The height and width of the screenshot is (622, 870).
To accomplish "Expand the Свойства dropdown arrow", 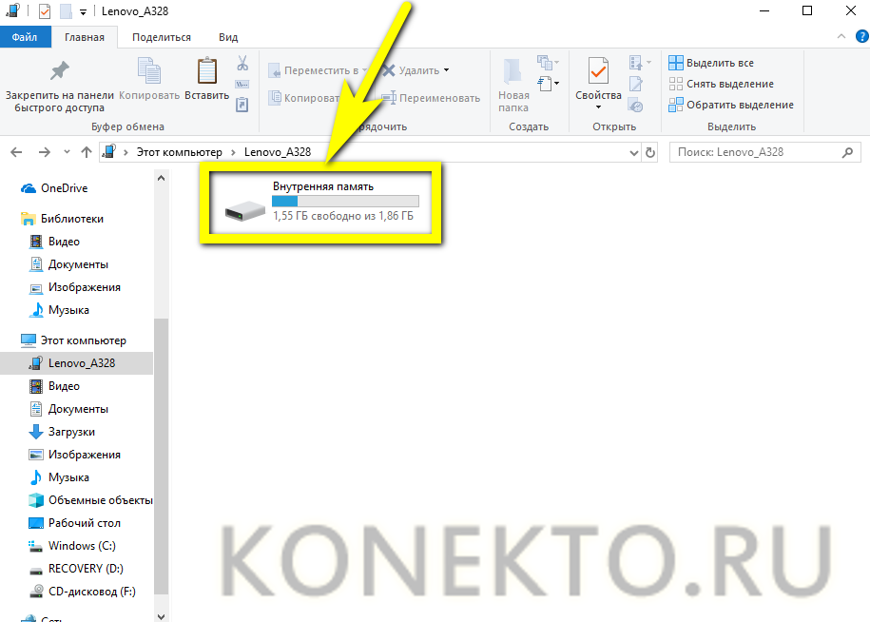I will coord(598,107).
